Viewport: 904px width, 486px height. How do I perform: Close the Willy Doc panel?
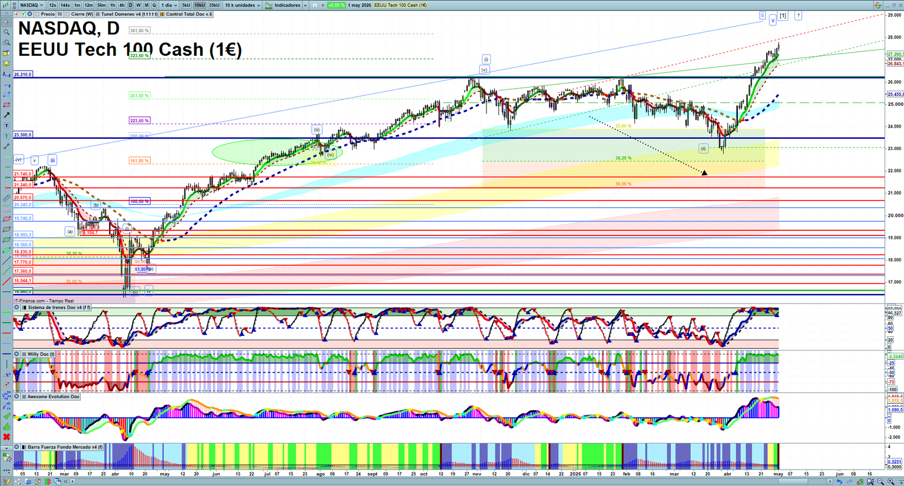17,354
